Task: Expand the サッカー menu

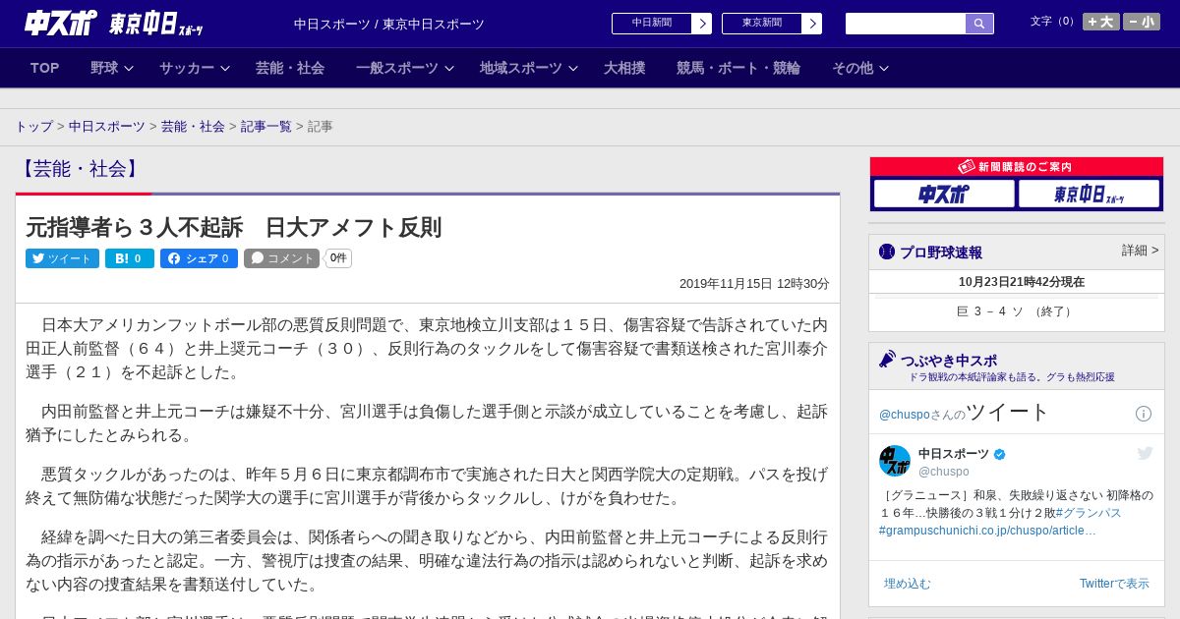Action: click(x=195, y=68)
